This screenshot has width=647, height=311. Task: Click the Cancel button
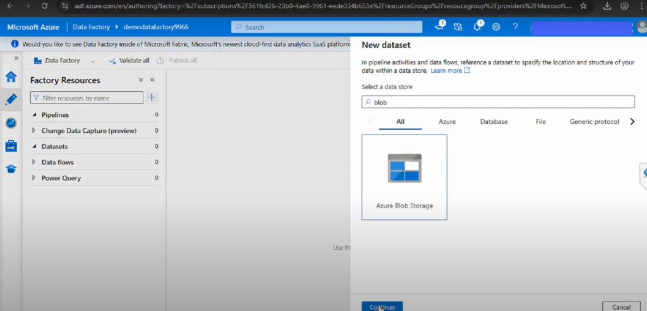[621, 307]
